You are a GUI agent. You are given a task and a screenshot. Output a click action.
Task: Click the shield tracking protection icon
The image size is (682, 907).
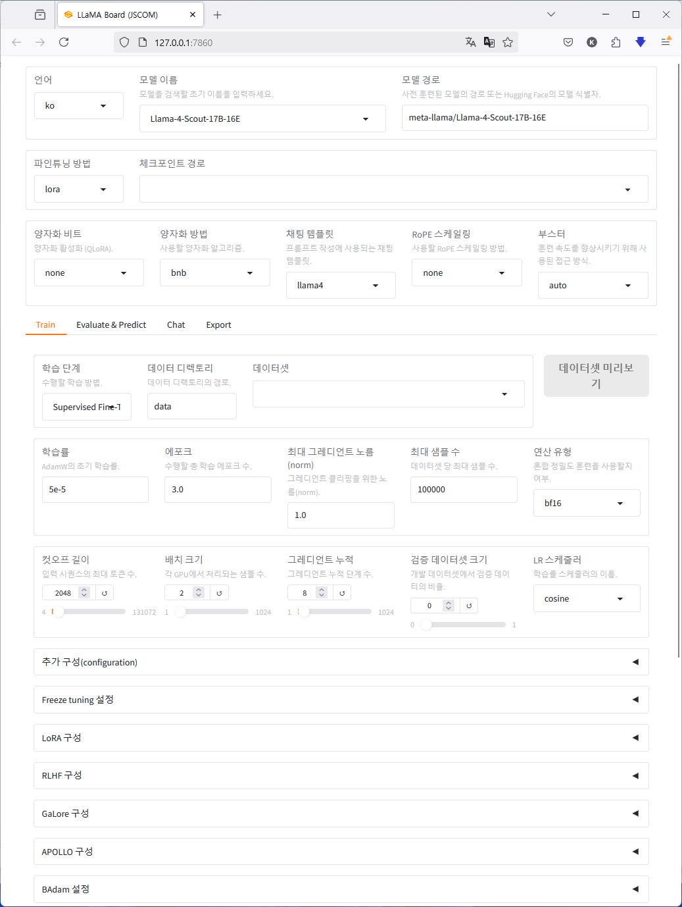coord(124,42)
